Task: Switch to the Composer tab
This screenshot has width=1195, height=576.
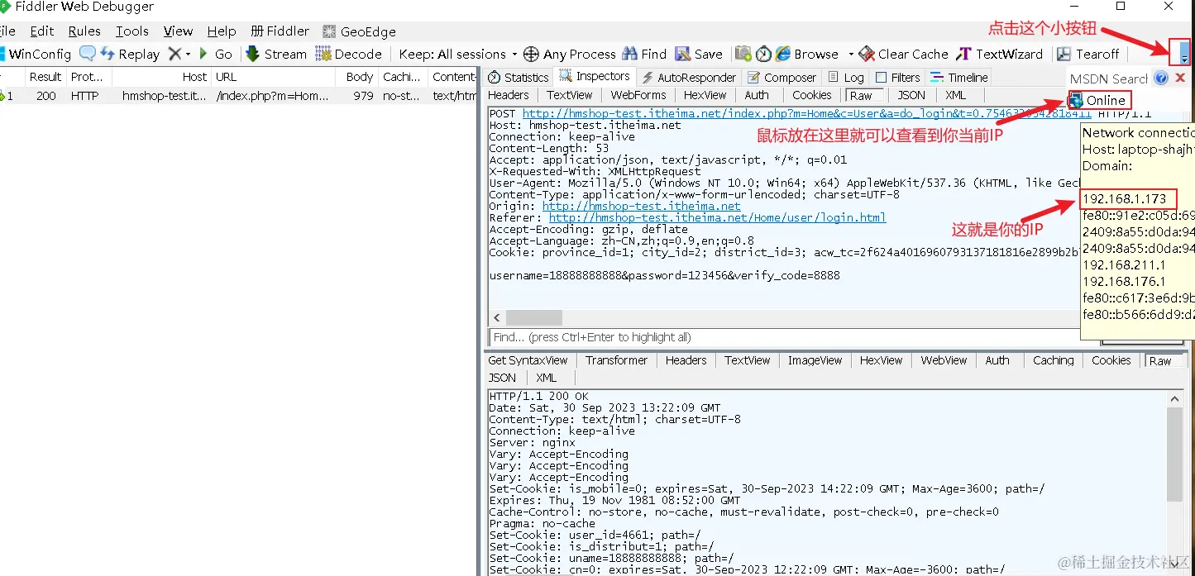Action: pos(782,77)
